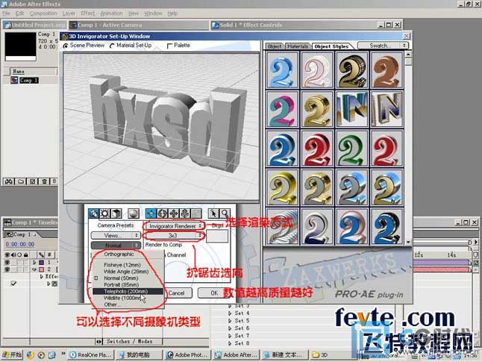
Task: Open the 3x3 antialiasing dropdown
Action: tap(174, 236)
